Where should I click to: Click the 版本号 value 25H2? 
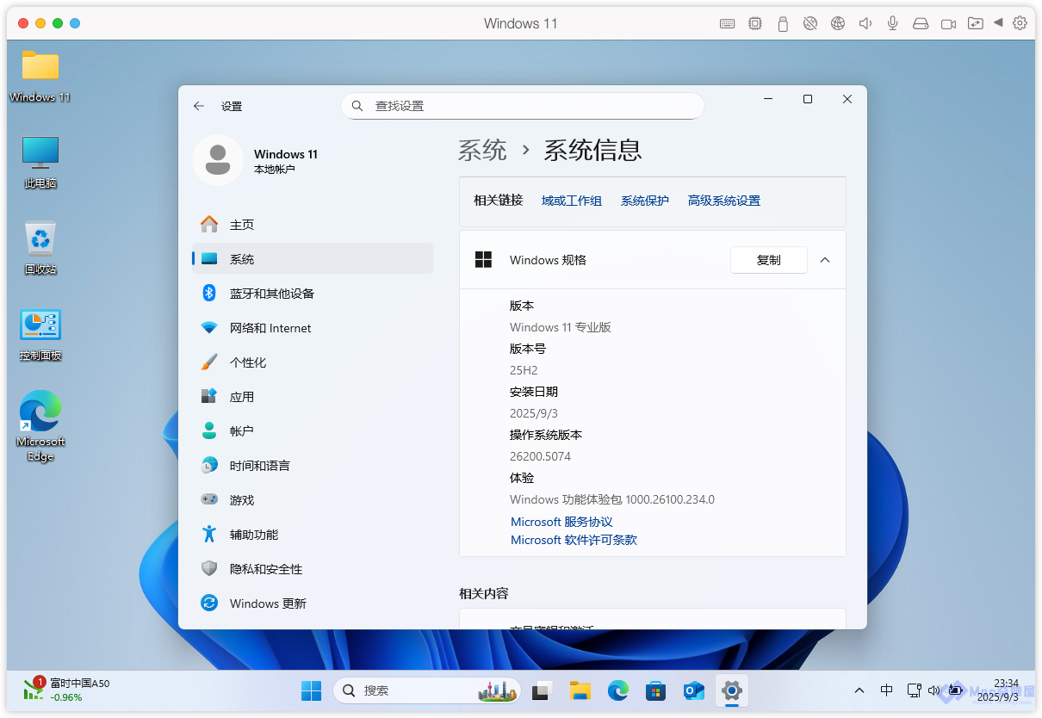pyautogui.click(x=524, y=370)
